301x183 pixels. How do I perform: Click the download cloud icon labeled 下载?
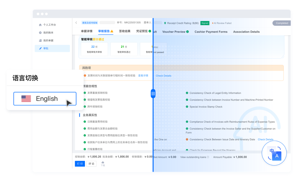tap(103, 163)
